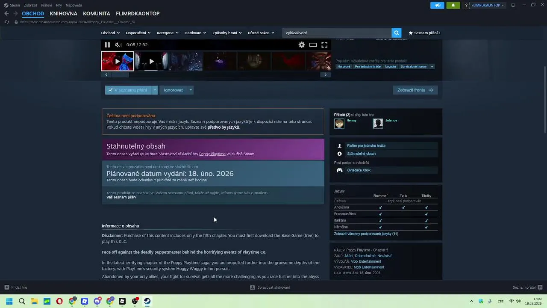Open FLIMRDKAONTOP account dropdown

[x=488, y=5]
